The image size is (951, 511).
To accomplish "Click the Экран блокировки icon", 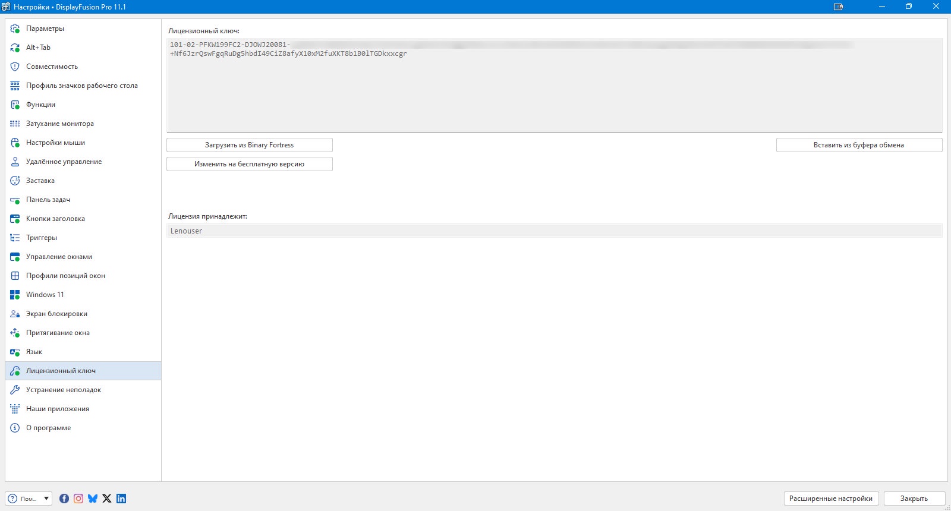I will [x=15, y=314].
